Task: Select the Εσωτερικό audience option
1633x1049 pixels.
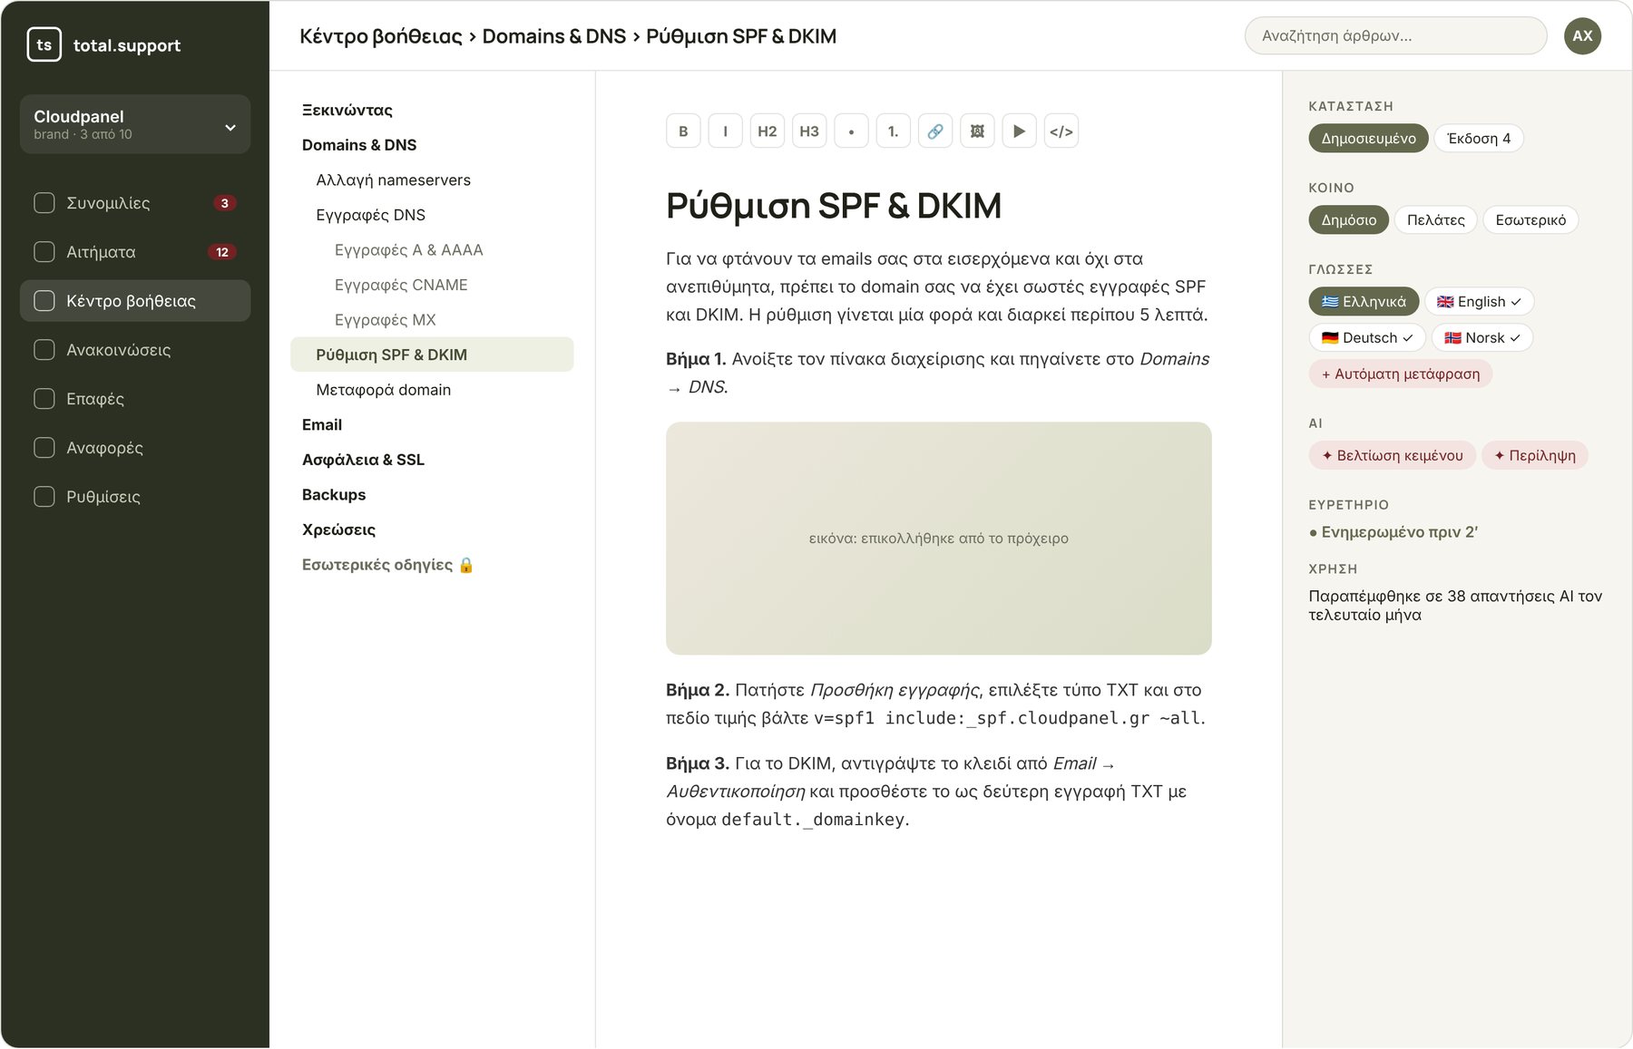Action: 1530,220
